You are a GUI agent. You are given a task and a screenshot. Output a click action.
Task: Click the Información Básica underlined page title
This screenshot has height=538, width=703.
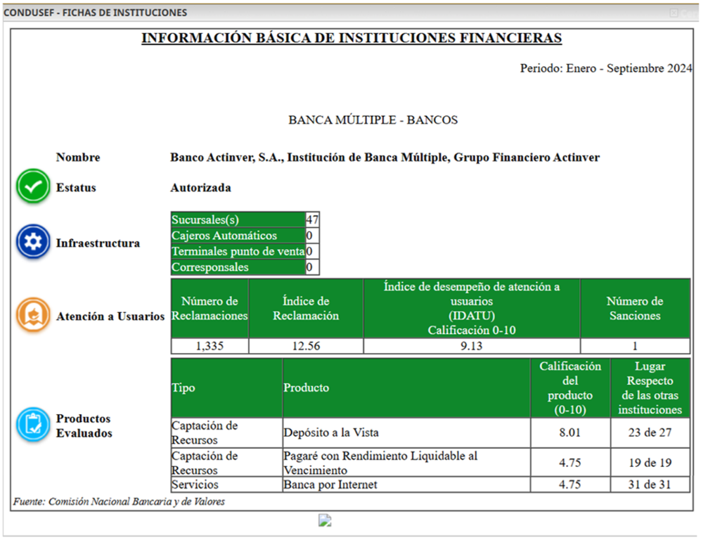[x=351, y=38]
